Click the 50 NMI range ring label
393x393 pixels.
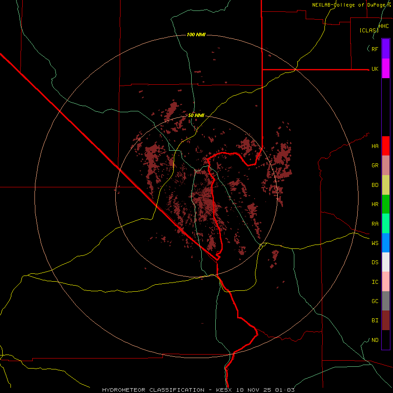coord(196,115)
